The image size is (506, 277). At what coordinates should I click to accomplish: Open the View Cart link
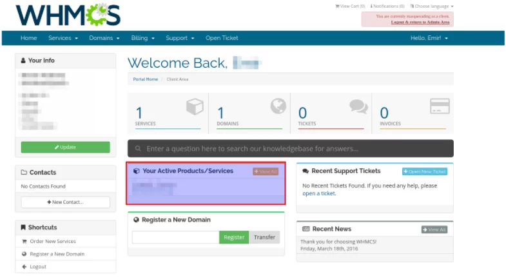[x=350, y=6]
